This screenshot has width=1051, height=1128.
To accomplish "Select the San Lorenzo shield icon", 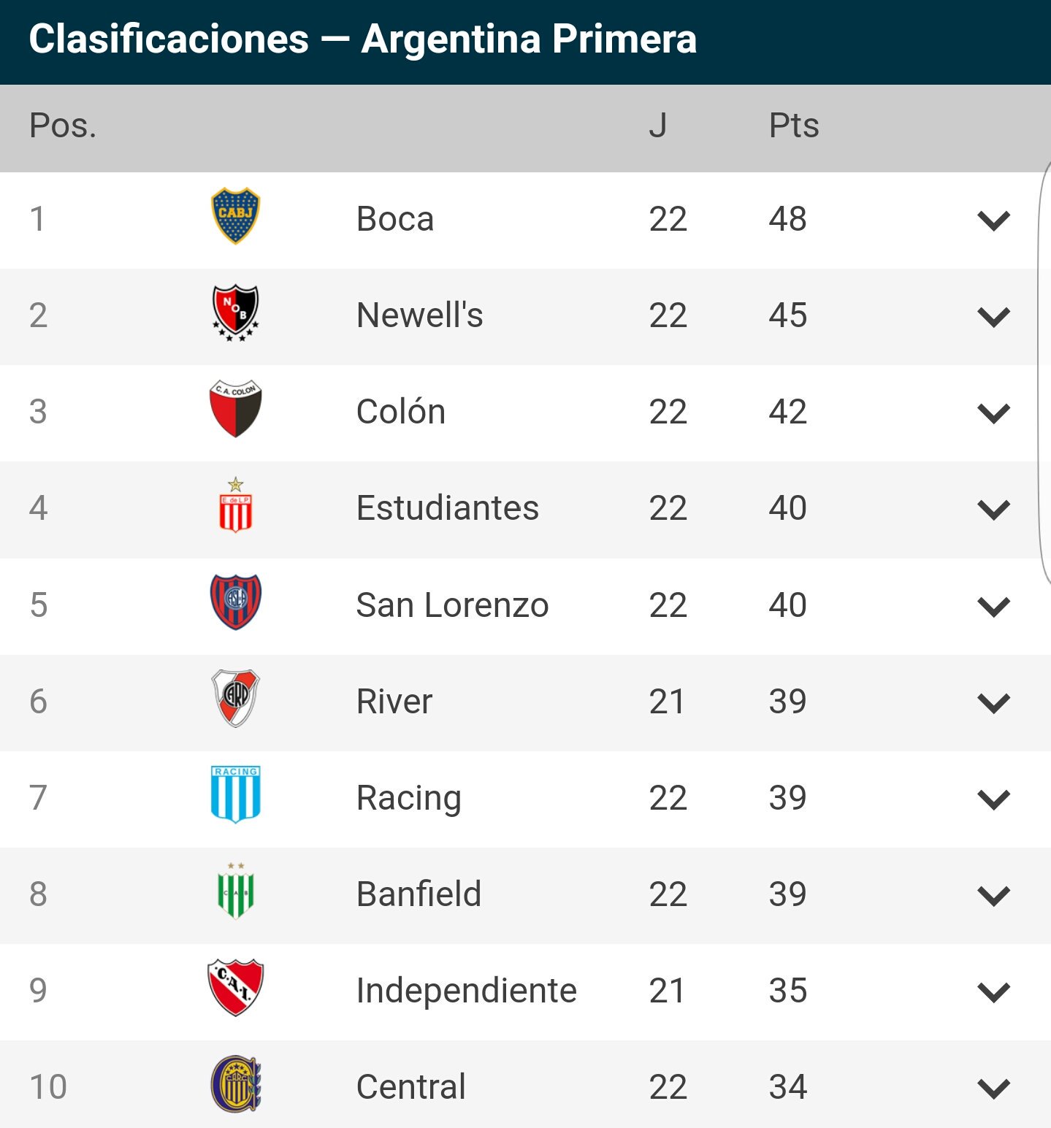I will tap(235, 602).
